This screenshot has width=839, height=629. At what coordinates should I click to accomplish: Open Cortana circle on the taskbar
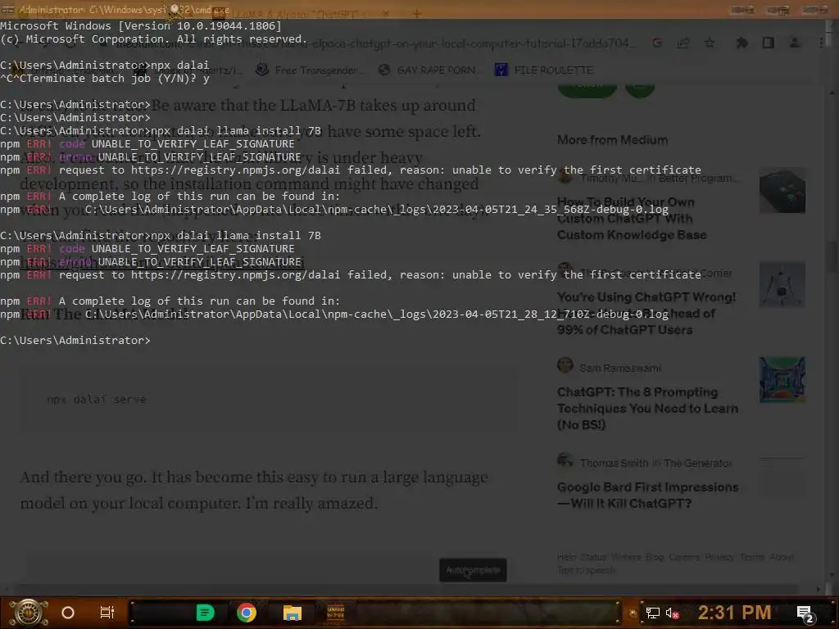point(68,613)
